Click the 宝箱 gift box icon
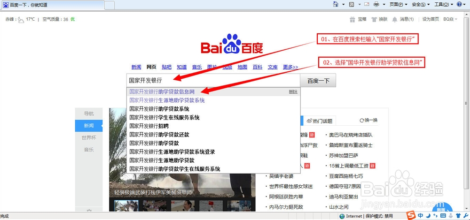Screen dimensions: 470x220 (352, 19)
